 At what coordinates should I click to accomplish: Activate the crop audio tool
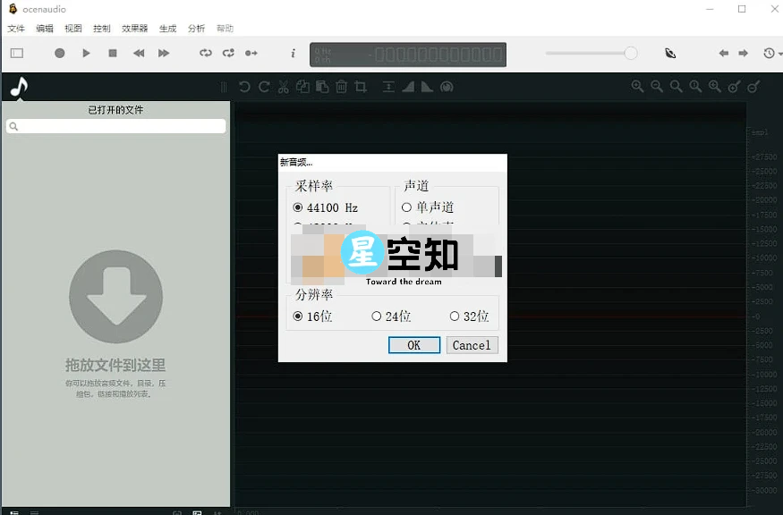pyautogui.click(x=361, y=86)
